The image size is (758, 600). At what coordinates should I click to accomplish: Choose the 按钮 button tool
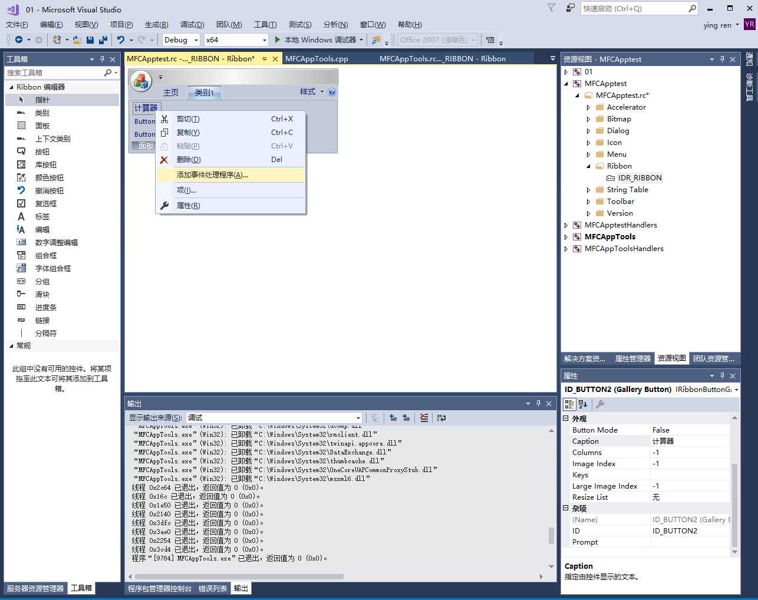click(62, 151)
